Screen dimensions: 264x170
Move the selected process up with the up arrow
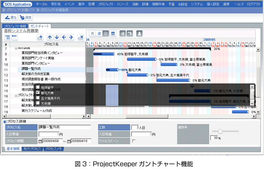point(50,37)
